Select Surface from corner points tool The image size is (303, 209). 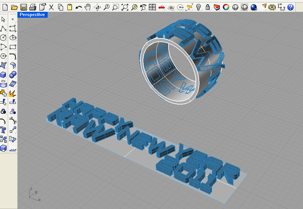coord(3,65)
